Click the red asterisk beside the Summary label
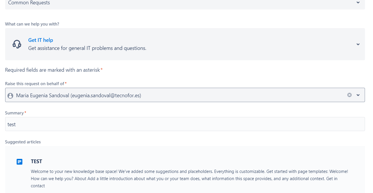 click(25, 113)
